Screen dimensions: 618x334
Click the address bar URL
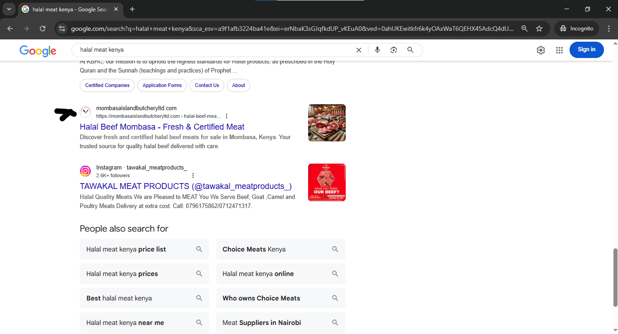[x=293, y=29]
